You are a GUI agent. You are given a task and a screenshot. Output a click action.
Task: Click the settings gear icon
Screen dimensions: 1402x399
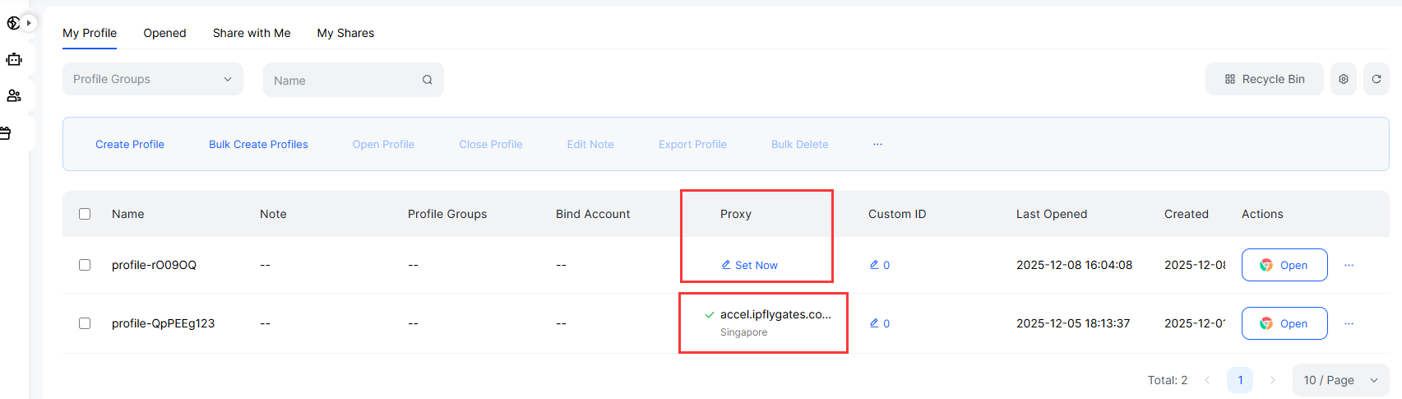[x=1344, y=79]
